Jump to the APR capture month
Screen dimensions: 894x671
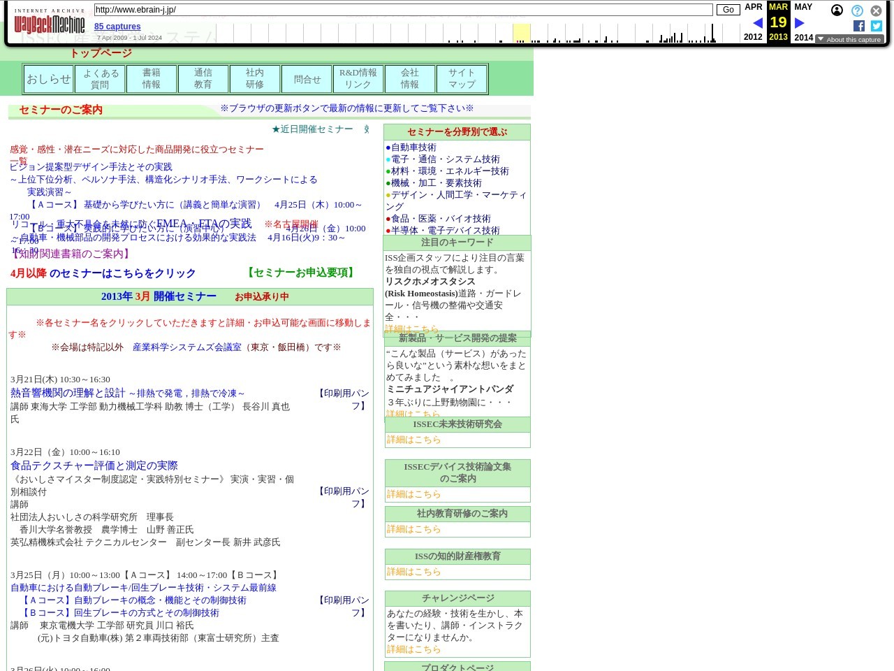coord(754,7)
